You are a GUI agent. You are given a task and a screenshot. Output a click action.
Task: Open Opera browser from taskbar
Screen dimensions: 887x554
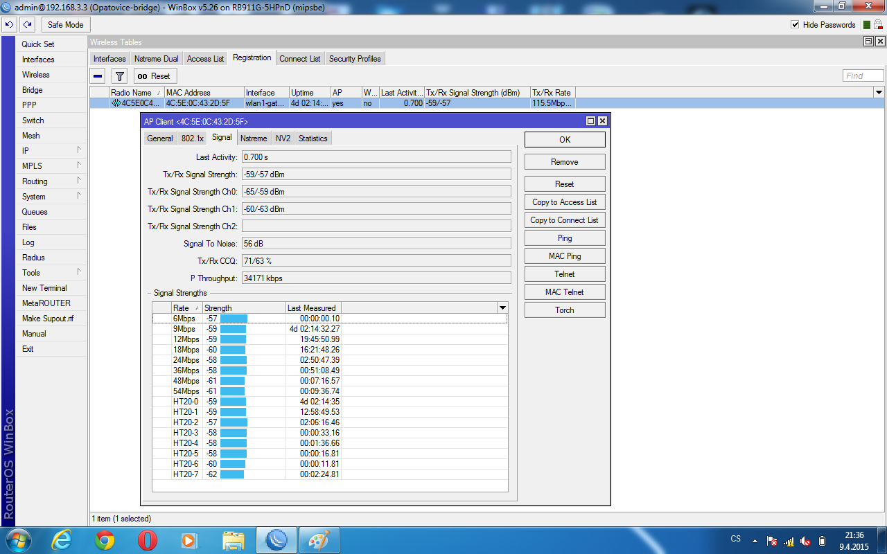[147, 539]
